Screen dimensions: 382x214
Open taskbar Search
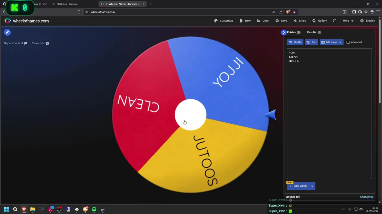(x=15, y=210)
